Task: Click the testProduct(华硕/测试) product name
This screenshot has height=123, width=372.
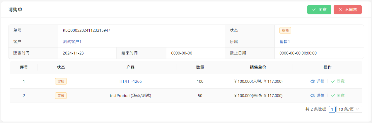Action: click(x=130, y=96)
